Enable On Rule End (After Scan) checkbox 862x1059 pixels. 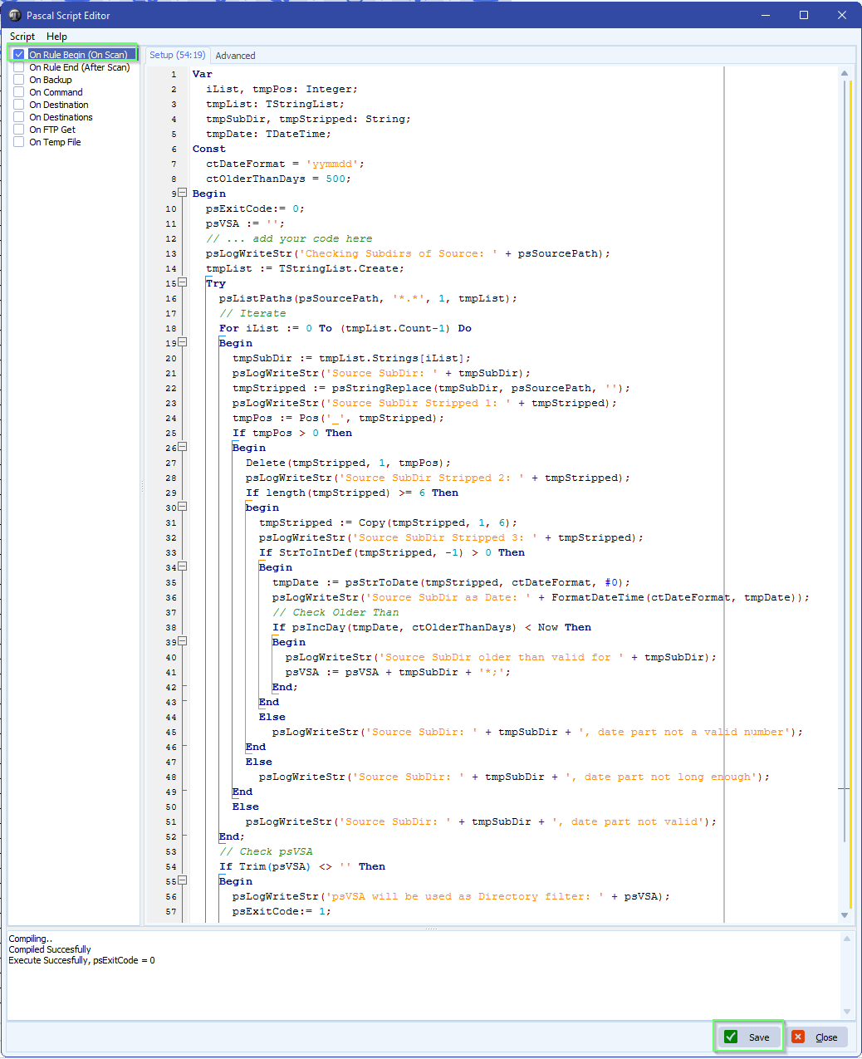(18, 67)
